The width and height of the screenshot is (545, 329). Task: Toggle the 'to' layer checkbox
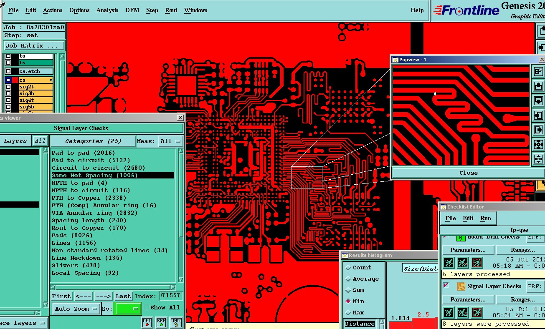tap(8, 56)
